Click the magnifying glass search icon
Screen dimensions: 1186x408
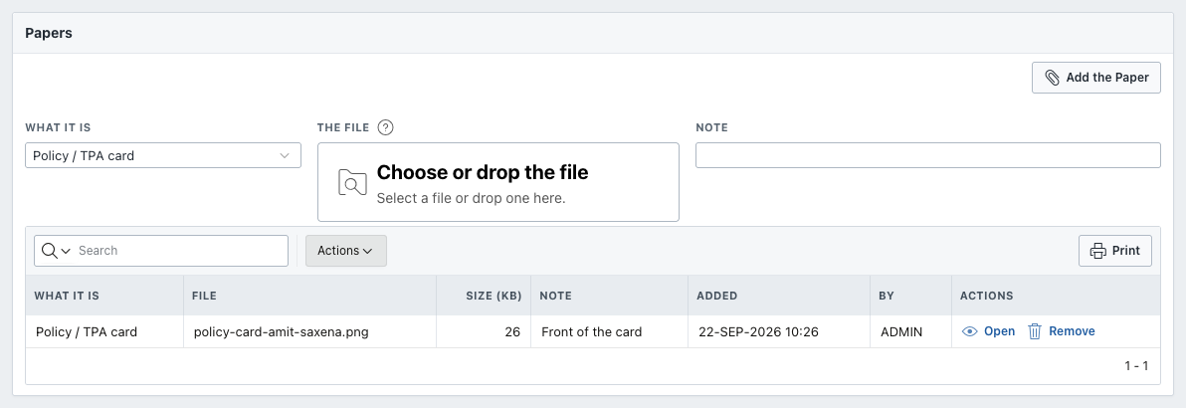[50, 251]
